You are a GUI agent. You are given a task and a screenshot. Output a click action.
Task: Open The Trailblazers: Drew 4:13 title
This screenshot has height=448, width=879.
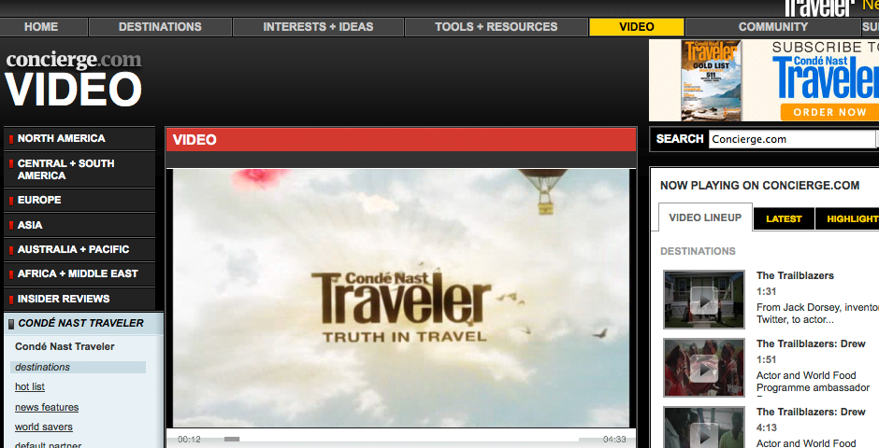point(811,413)
